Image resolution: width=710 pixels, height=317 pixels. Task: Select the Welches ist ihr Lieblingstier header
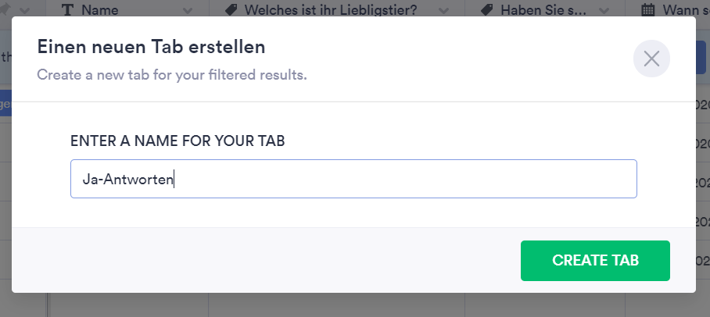point(332,10)
